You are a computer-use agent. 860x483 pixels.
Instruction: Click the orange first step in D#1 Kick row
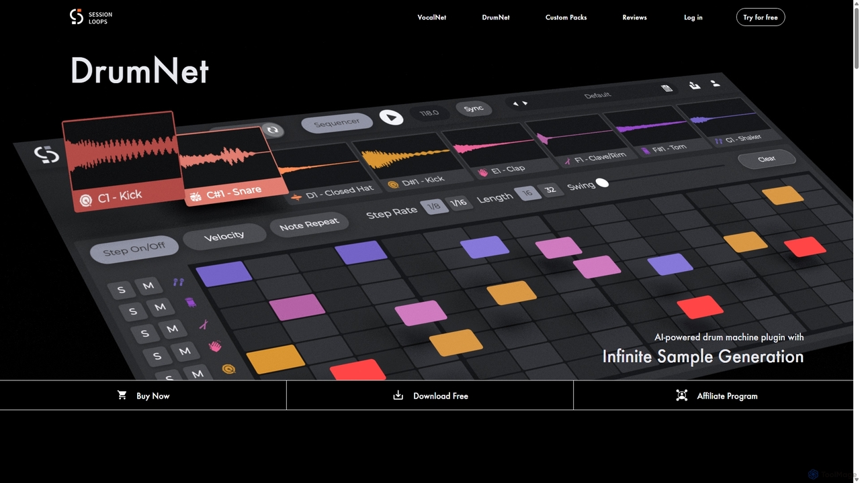pyautogui.click(x=275, y=359)
